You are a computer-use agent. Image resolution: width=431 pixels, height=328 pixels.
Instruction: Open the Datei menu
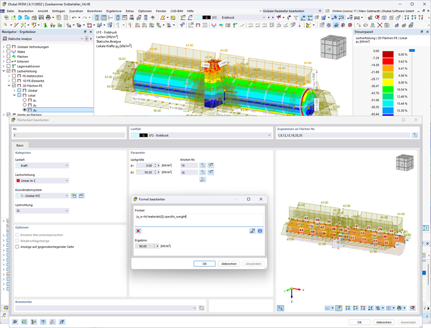click(x=10, y=11)
